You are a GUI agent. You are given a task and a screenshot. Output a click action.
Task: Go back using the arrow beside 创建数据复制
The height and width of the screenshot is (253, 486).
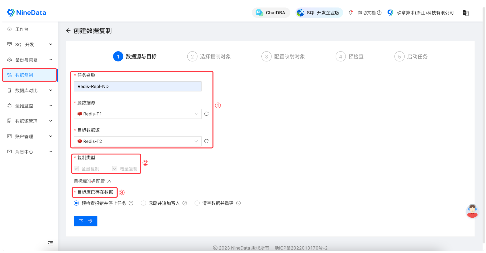pos(68,31)
